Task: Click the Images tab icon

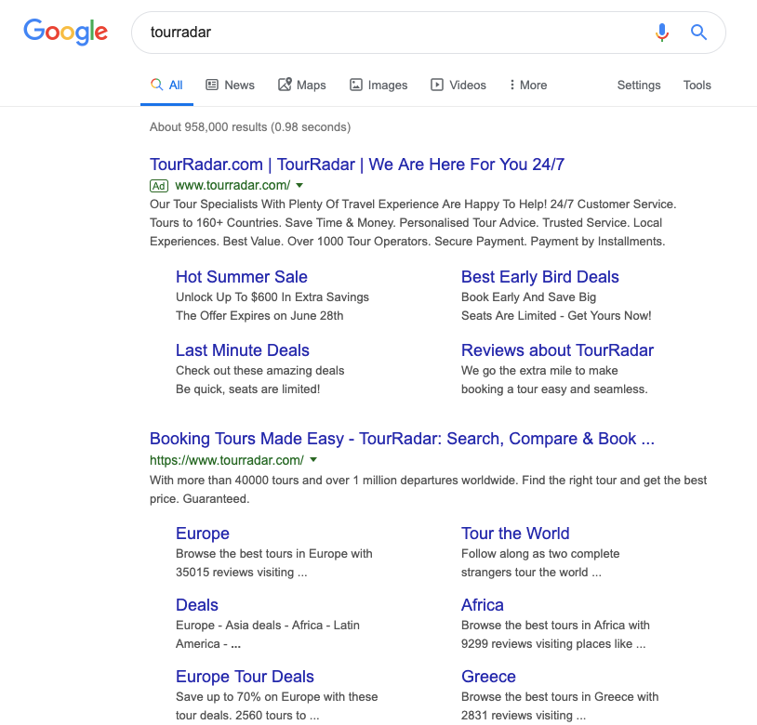Action: tap(356, 85)
